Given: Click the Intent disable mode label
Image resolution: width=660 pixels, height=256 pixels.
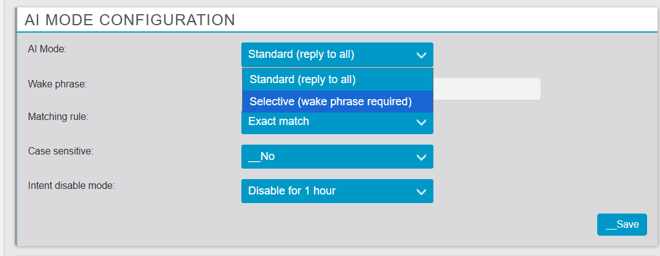Looking at the screenshot, I should 71,185.
